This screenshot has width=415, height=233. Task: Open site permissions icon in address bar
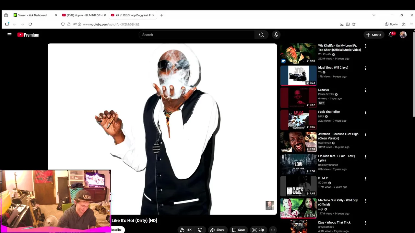tap(75, 24)
